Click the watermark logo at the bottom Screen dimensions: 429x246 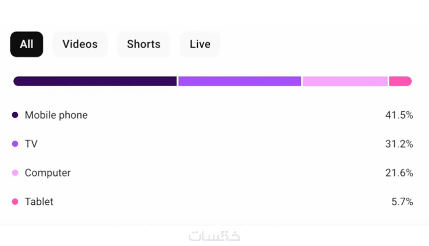[214, 235]
